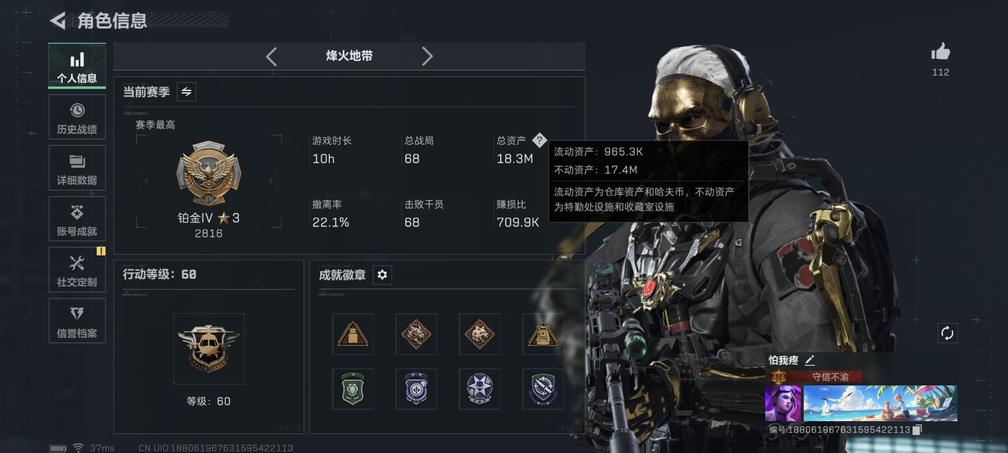This screenshot has width=1008, height=453.
Task: Toggle season view with 当前赛季 swap button
Action: pos(186,92)
